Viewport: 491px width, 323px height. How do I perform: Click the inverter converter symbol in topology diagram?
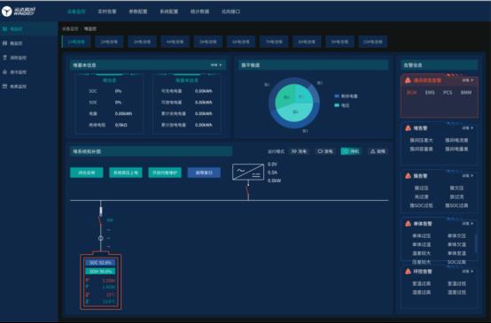point(248,172)
